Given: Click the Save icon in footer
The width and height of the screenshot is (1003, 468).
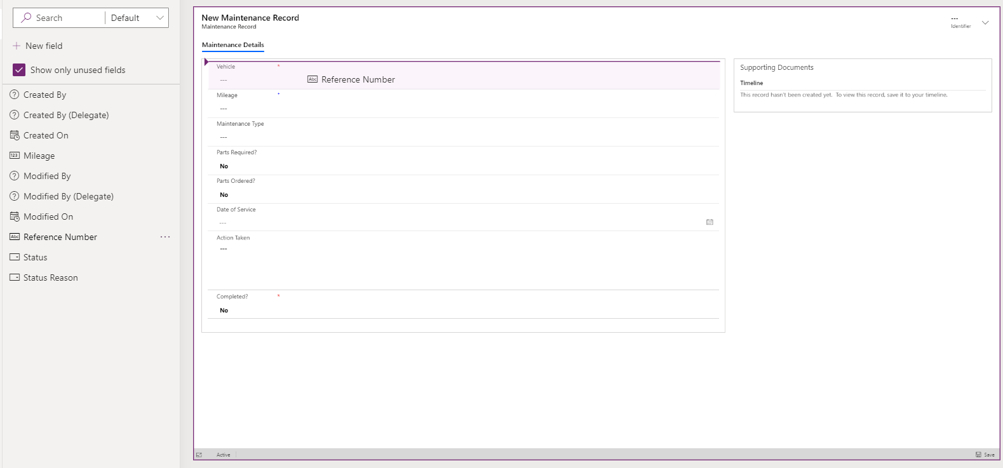Looking at the screenshot, I should 978,455.
